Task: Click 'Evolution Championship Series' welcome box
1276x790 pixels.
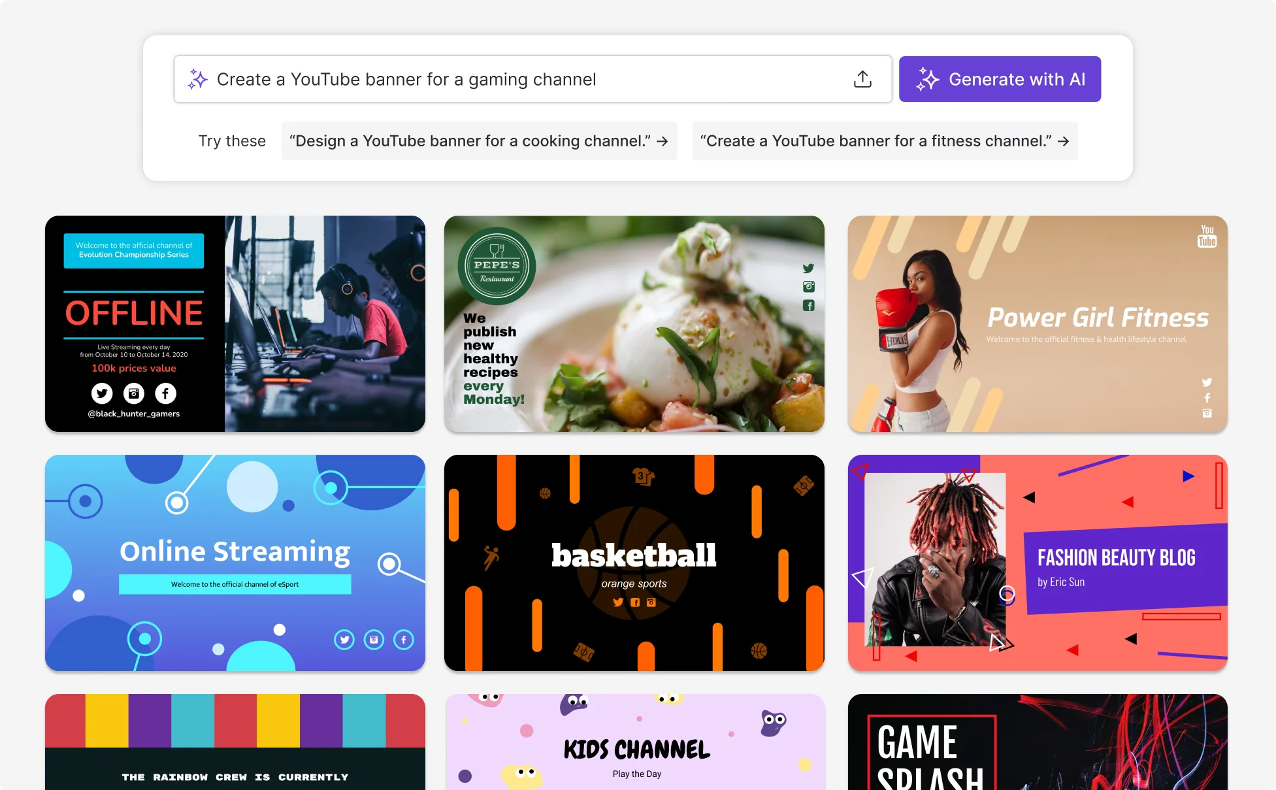Action: point(134,250)
